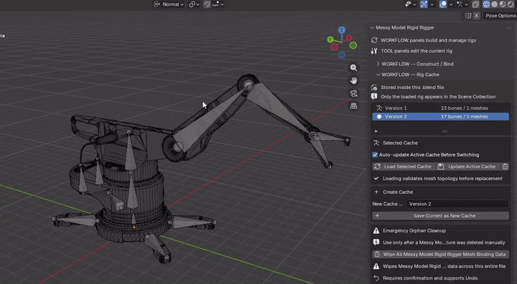Toggle X-ray mode icon
Image resolution: width=517 pixels, height=284 pixels.
(x=475, y=4)
